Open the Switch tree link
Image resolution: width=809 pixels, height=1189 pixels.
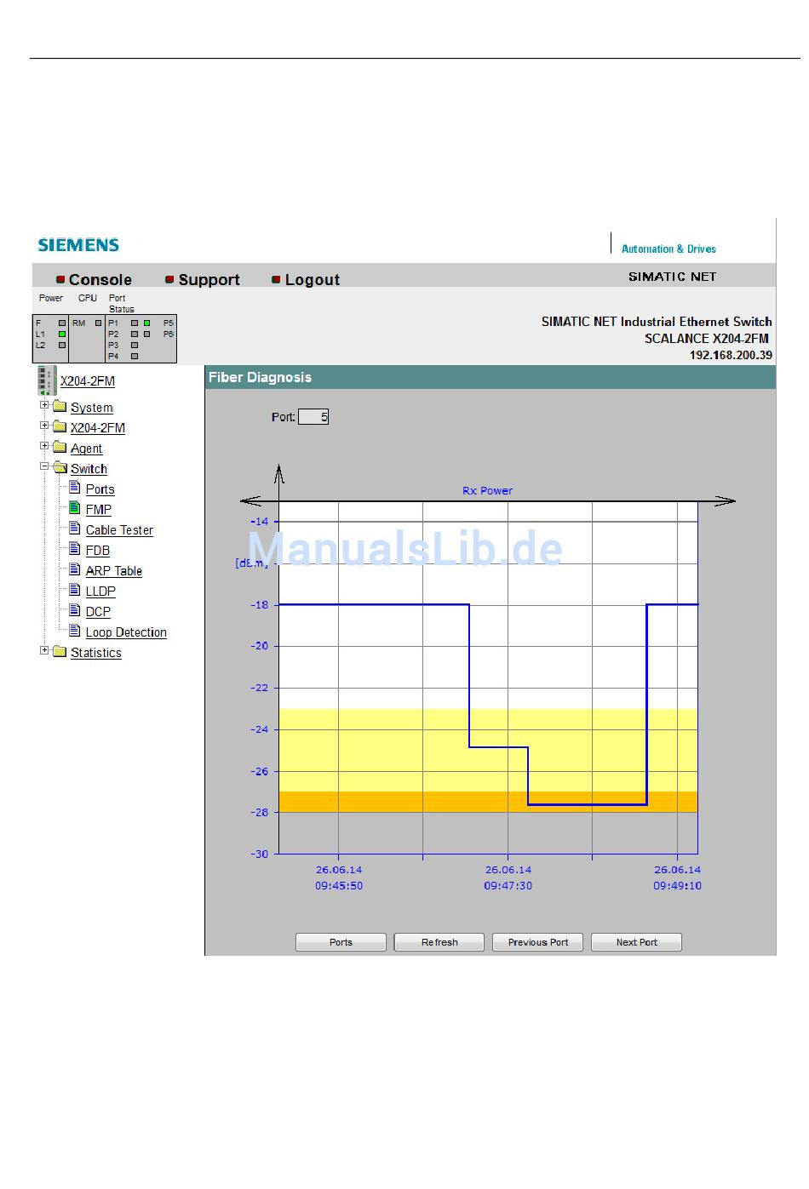(x=89, y=469)
